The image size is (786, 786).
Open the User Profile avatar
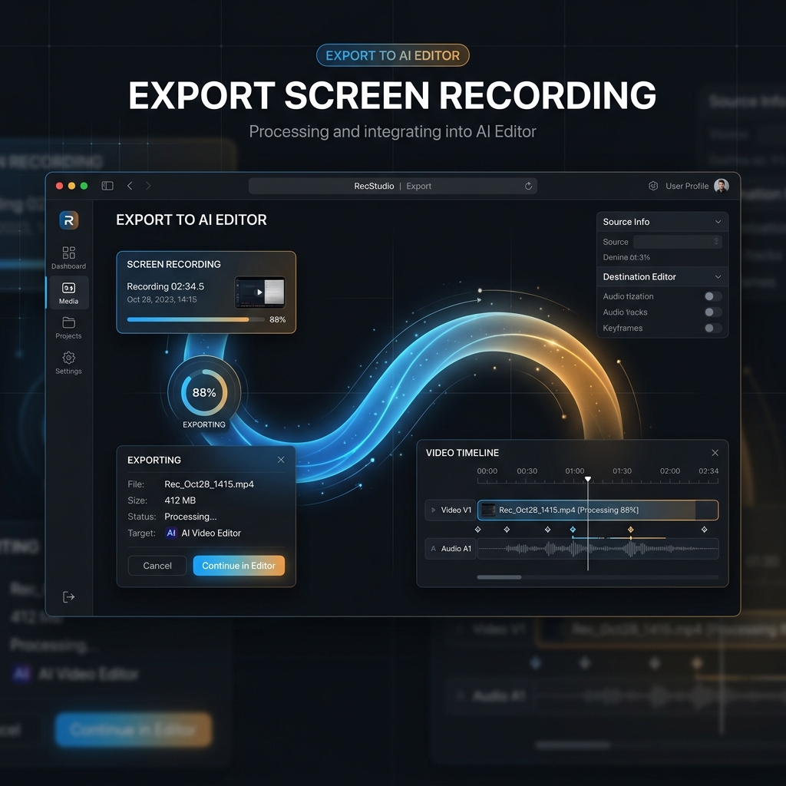point(722,186)
